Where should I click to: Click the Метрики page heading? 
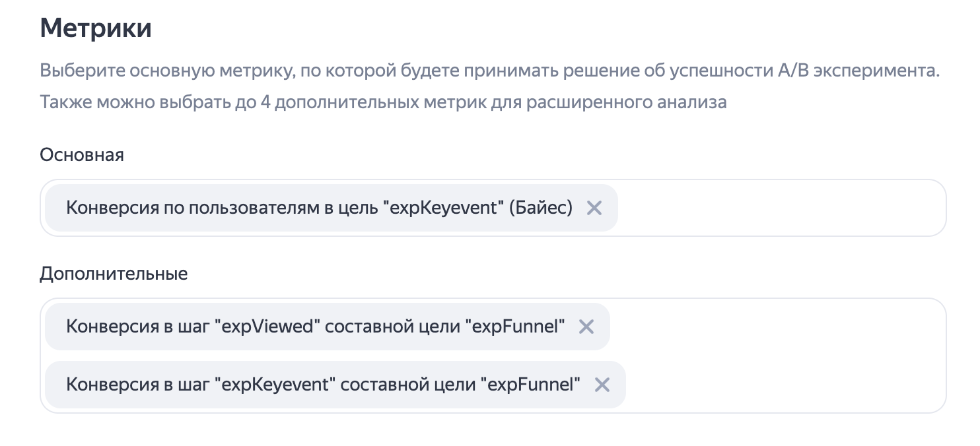[x=95, y=28]
